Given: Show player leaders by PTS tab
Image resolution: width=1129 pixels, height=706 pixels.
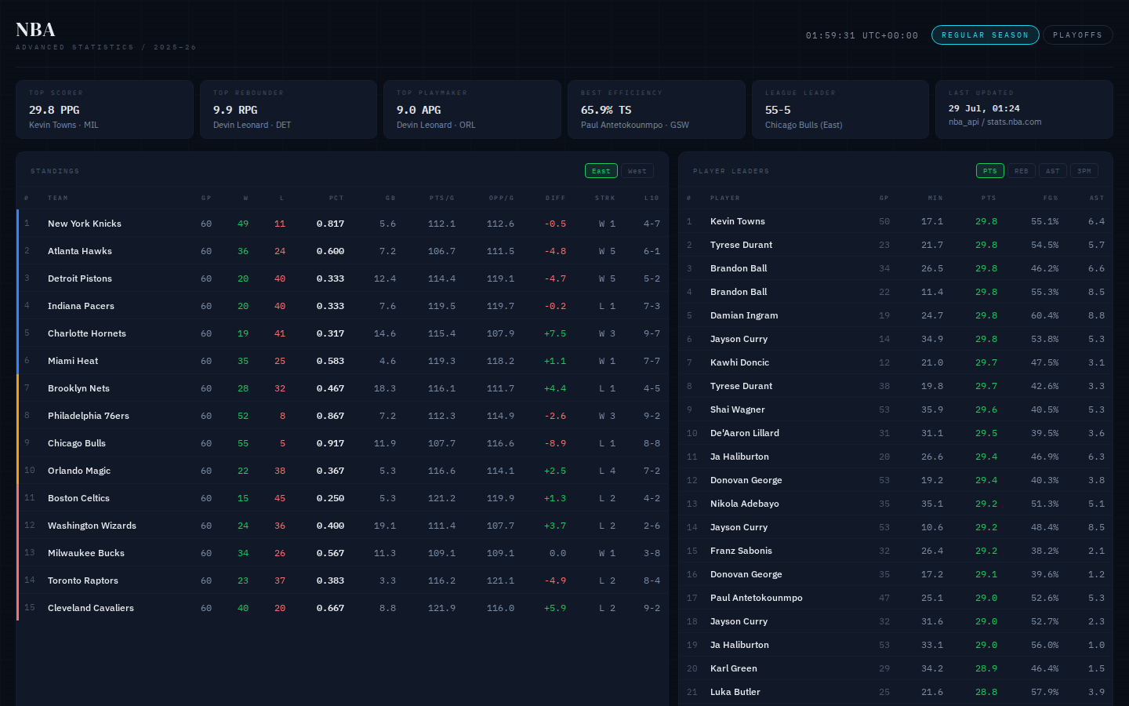Looking at the screenshot, I should (990, 171).
